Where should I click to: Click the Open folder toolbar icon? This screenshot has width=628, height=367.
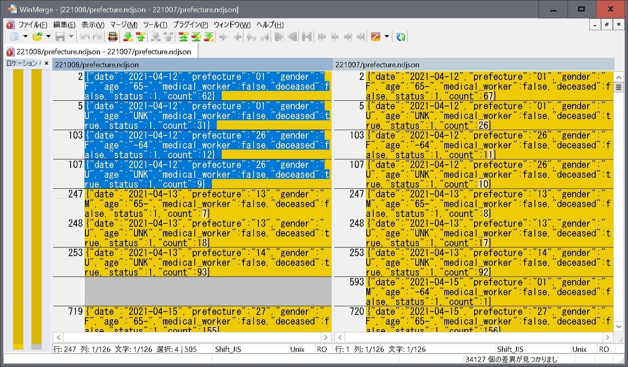37,37
